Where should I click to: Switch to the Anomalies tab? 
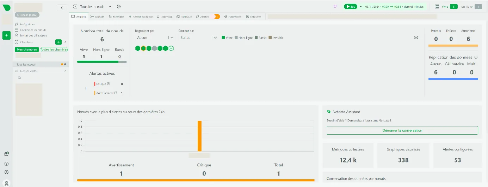[233, 16]
